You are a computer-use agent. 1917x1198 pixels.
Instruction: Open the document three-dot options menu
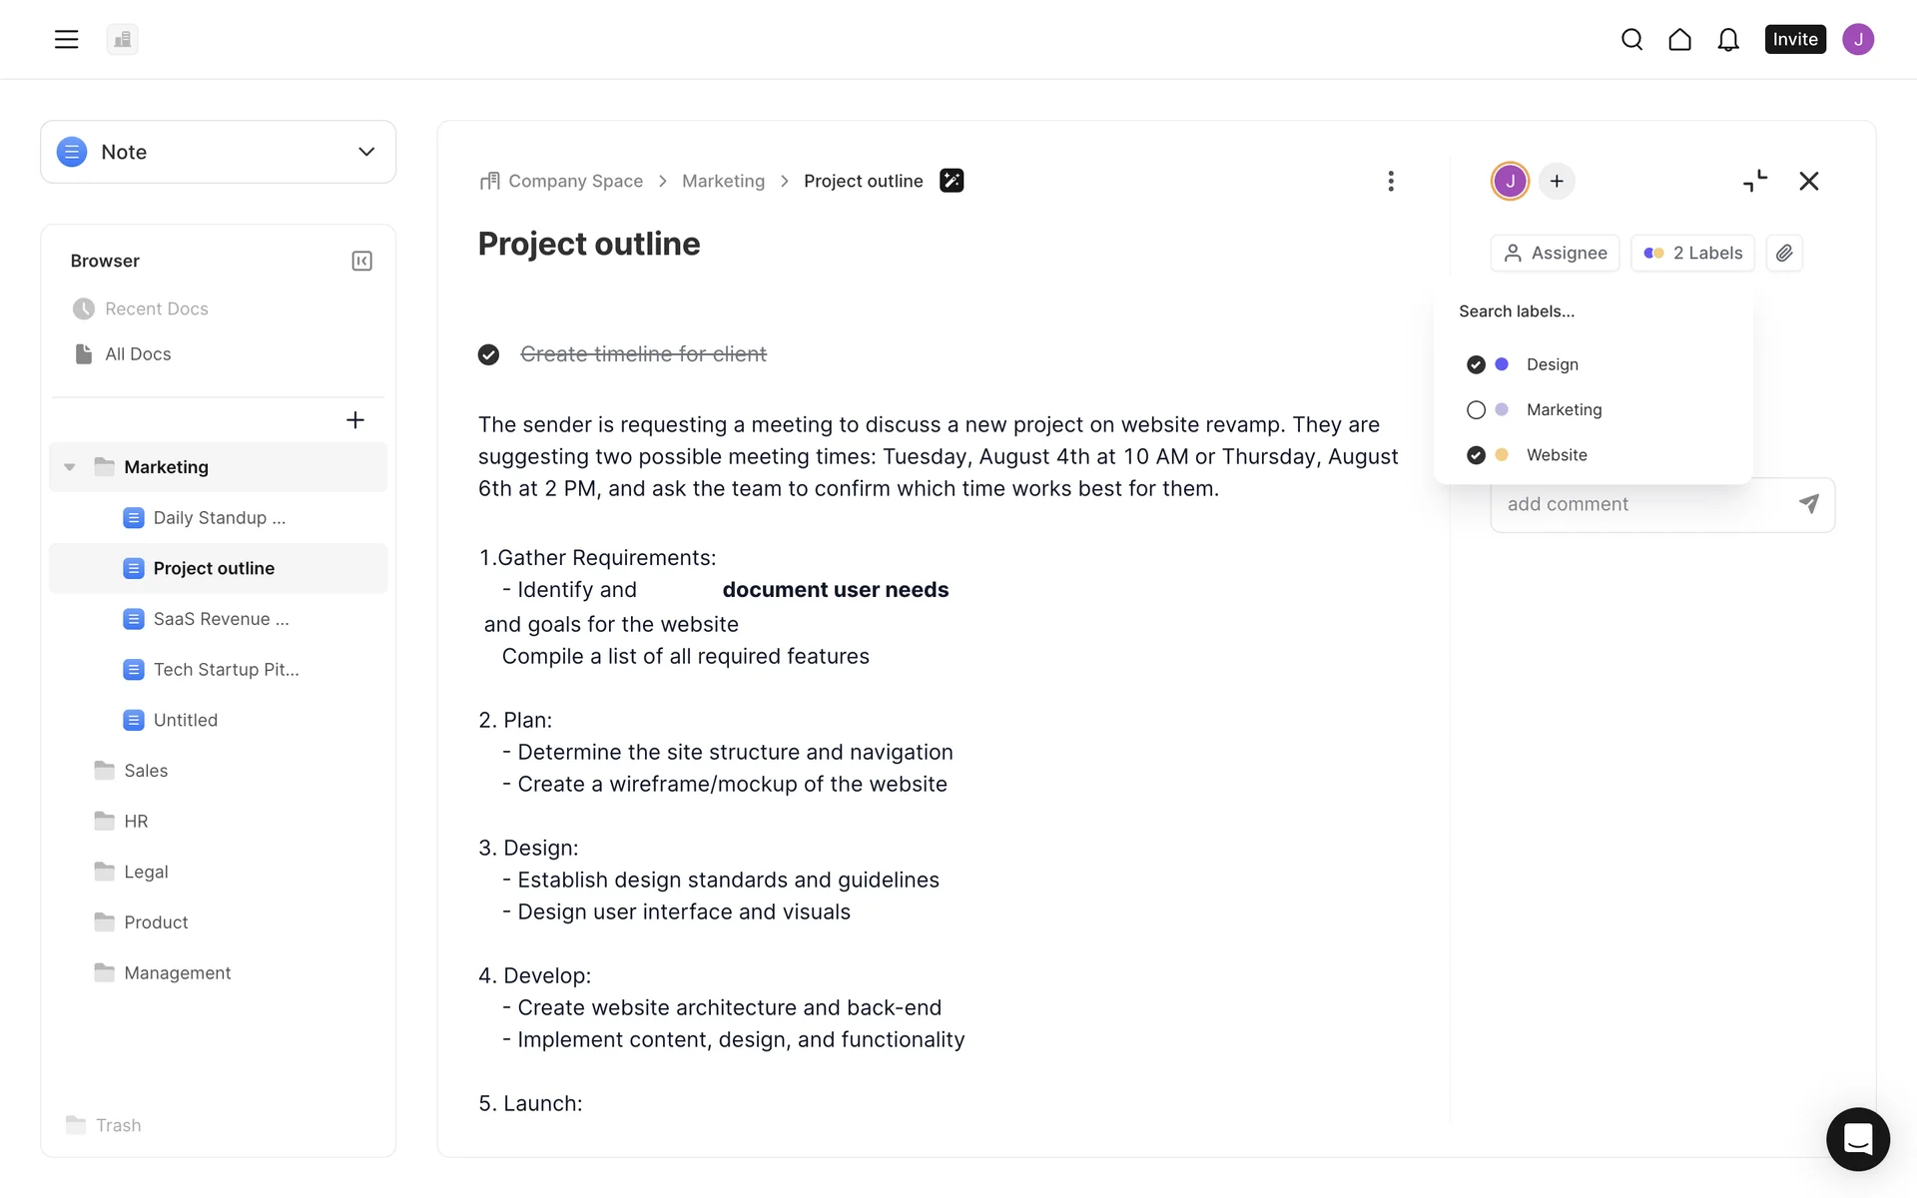click(1390, 181)
